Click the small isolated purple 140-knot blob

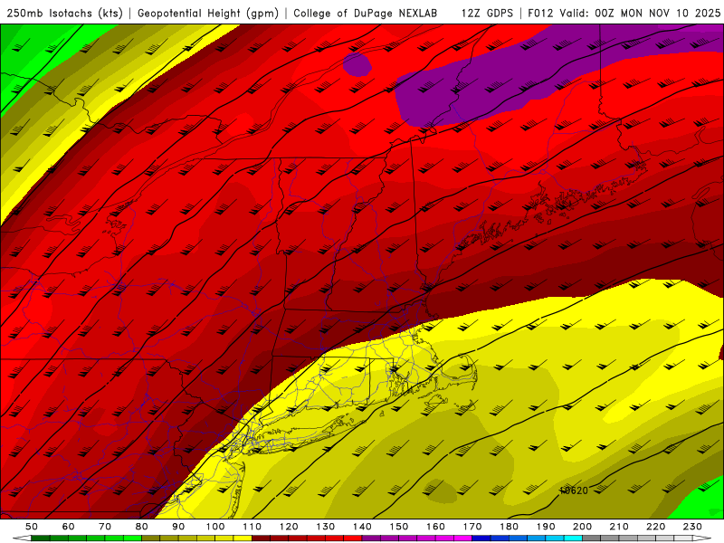click(x=357, y=64)
